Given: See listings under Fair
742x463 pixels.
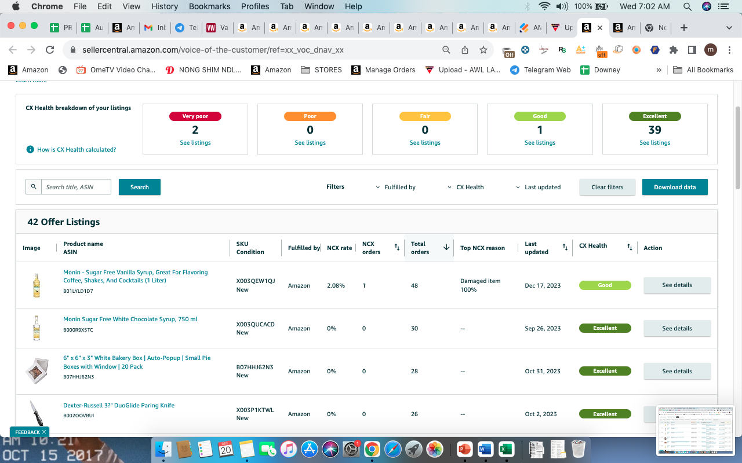Looking at the screenshot, I should pos(425,142).
